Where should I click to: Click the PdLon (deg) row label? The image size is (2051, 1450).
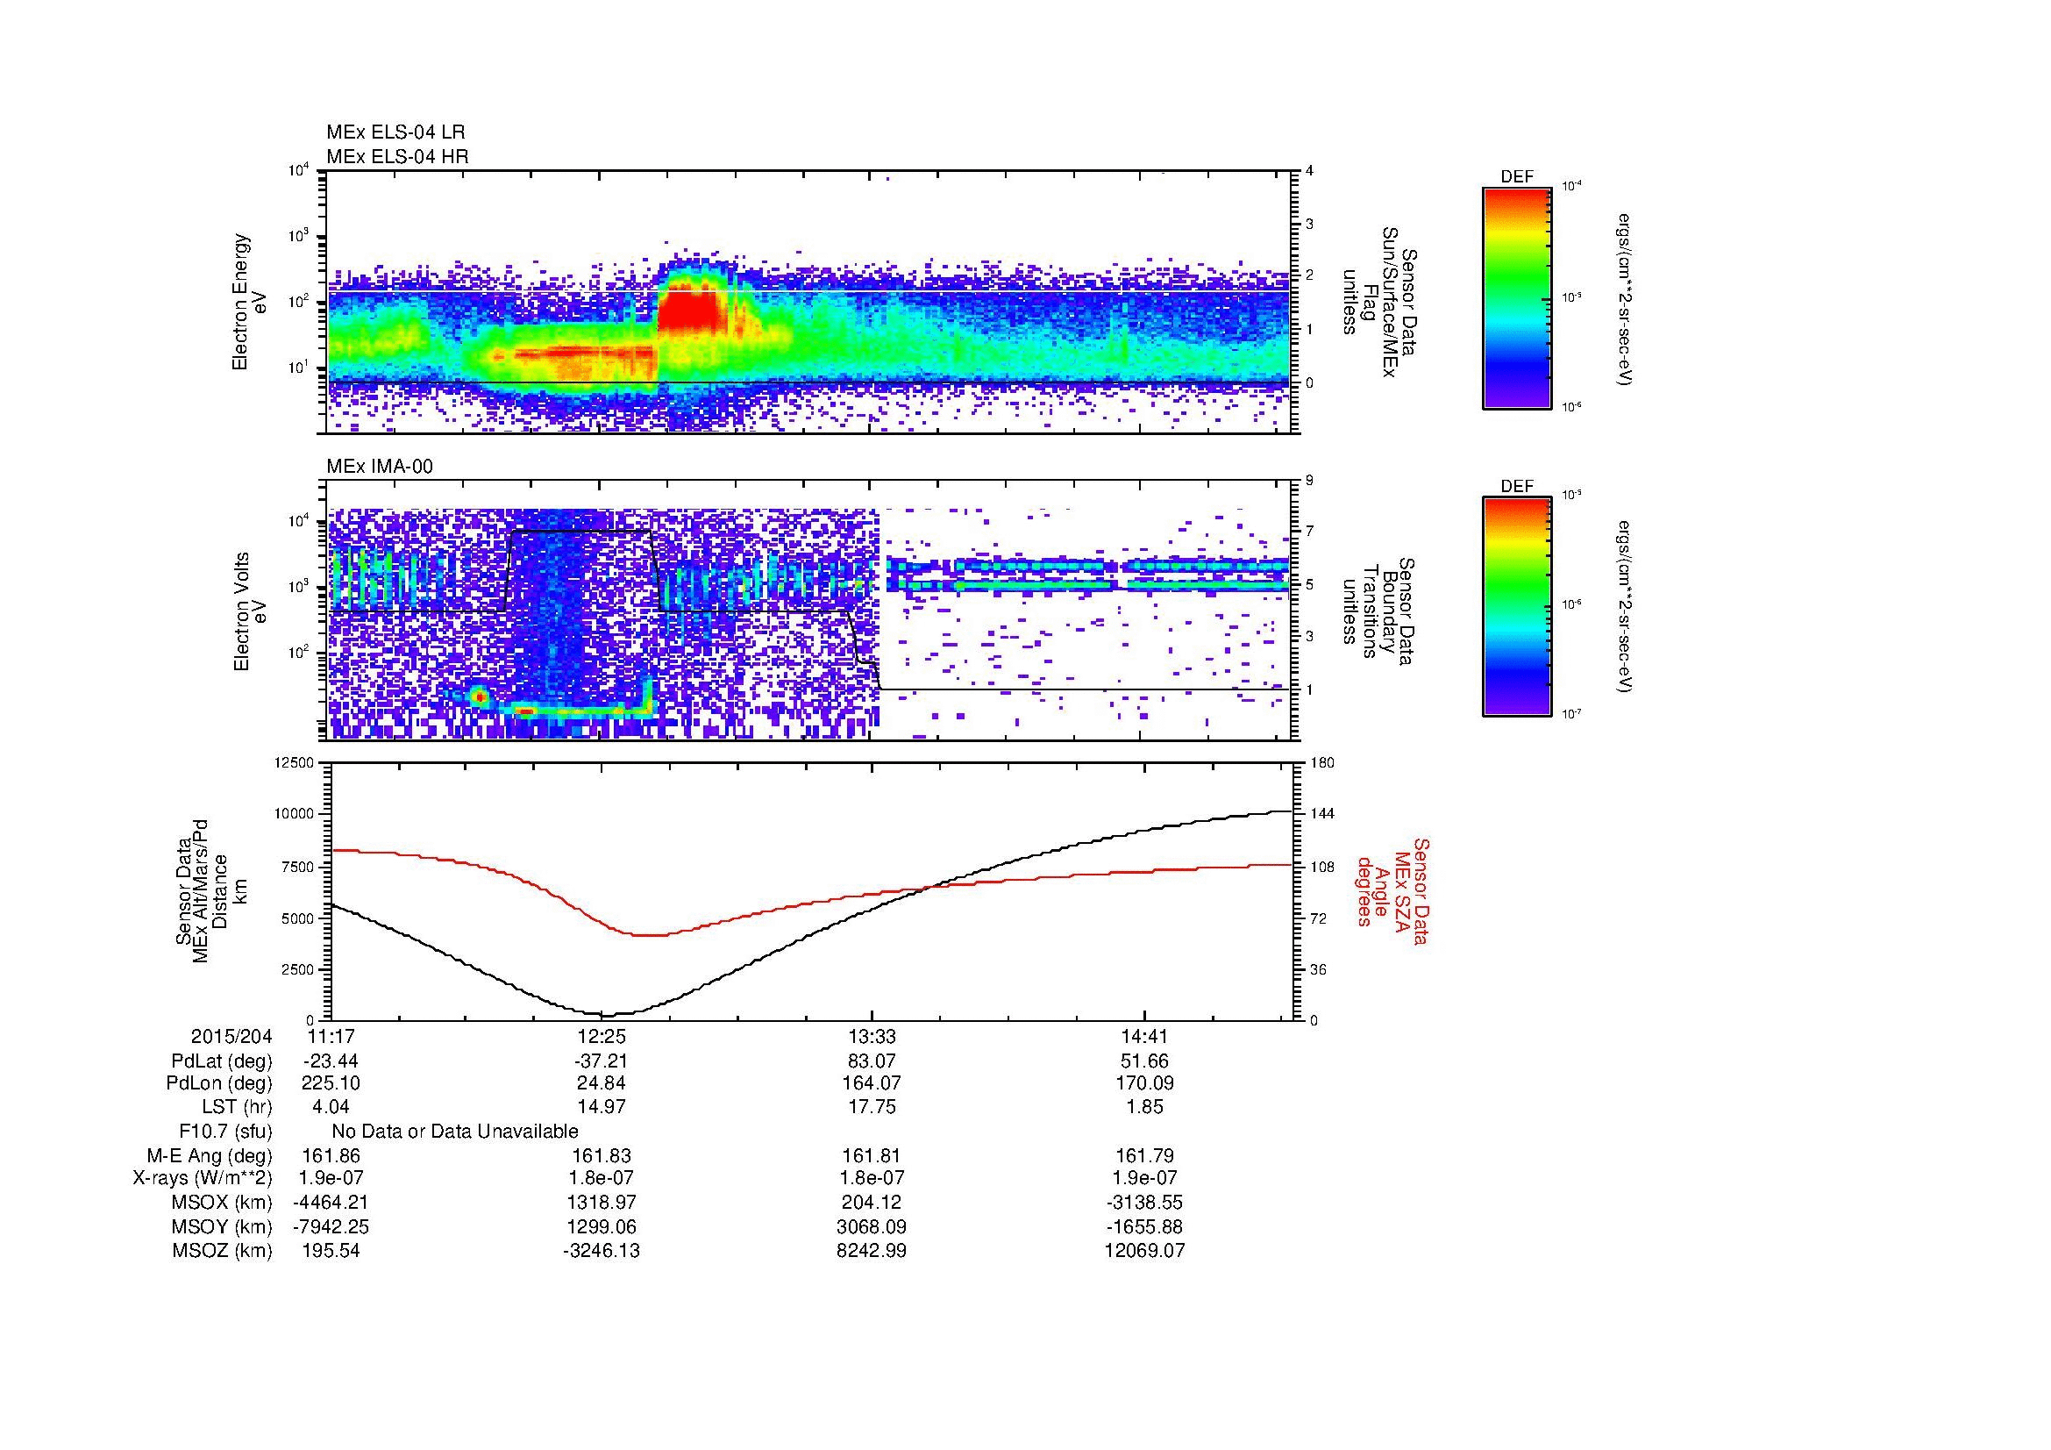(x=219, y=1083)
